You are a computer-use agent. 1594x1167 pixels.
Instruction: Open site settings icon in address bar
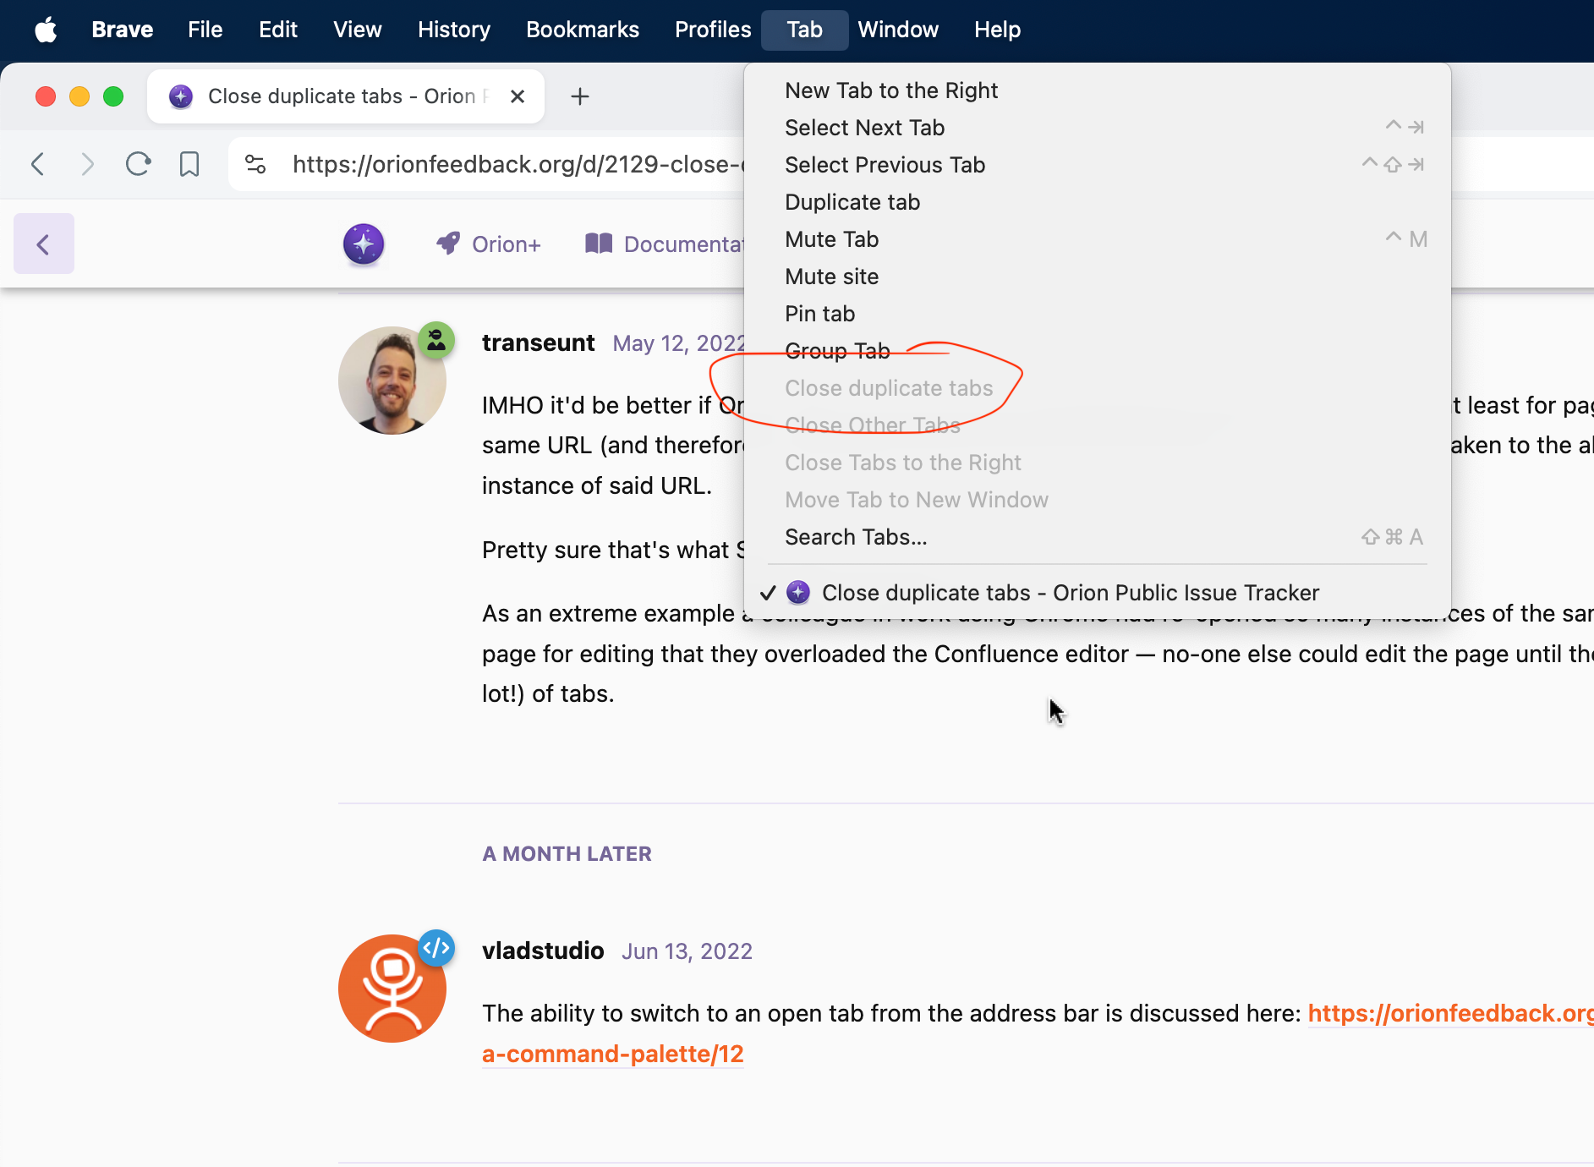pyautogui.click(x=255, y=164)
